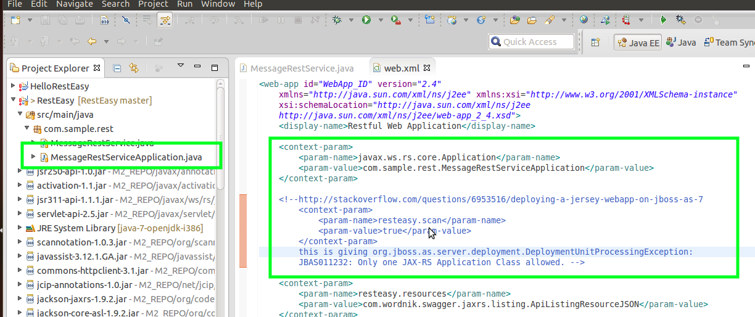The width and height of the screenshot is (755, 317).
Task: Expand the HelloRestEasy project
Action: (14, 86)
